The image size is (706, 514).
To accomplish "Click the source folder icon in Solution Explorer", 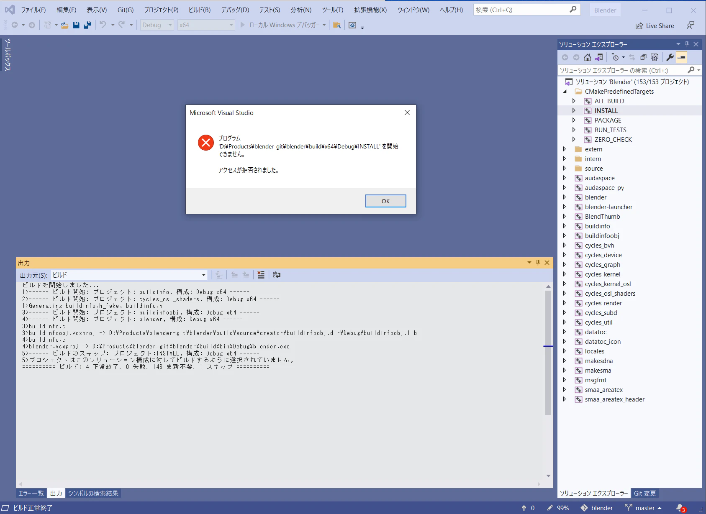I will (x=578, y=169).
